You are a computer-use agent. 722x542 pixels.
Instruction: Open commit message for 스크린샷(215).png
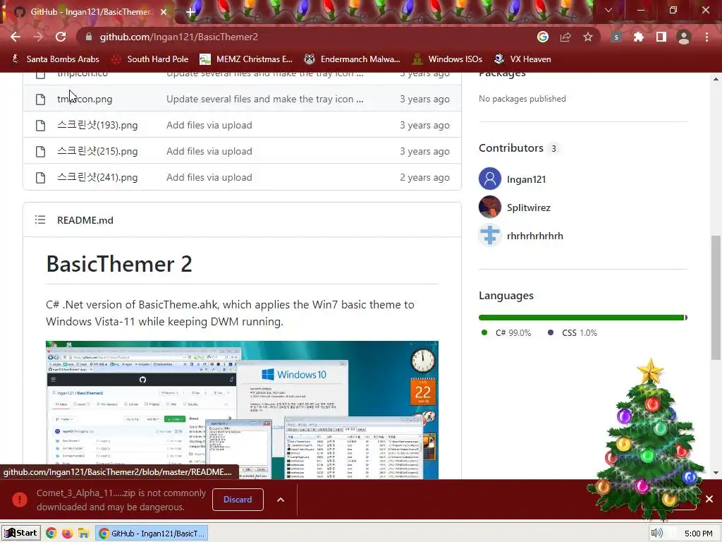(x=209, y=151)
